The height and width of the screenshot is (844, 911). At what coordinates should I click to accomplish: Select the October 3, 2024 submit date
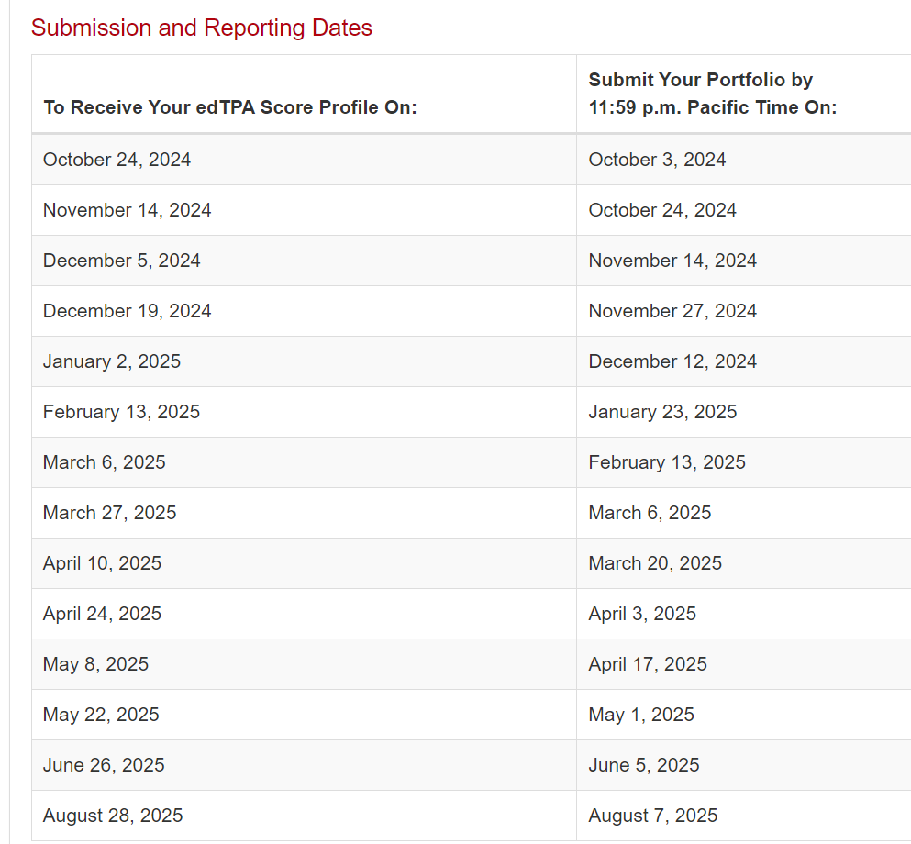(657, 160)
